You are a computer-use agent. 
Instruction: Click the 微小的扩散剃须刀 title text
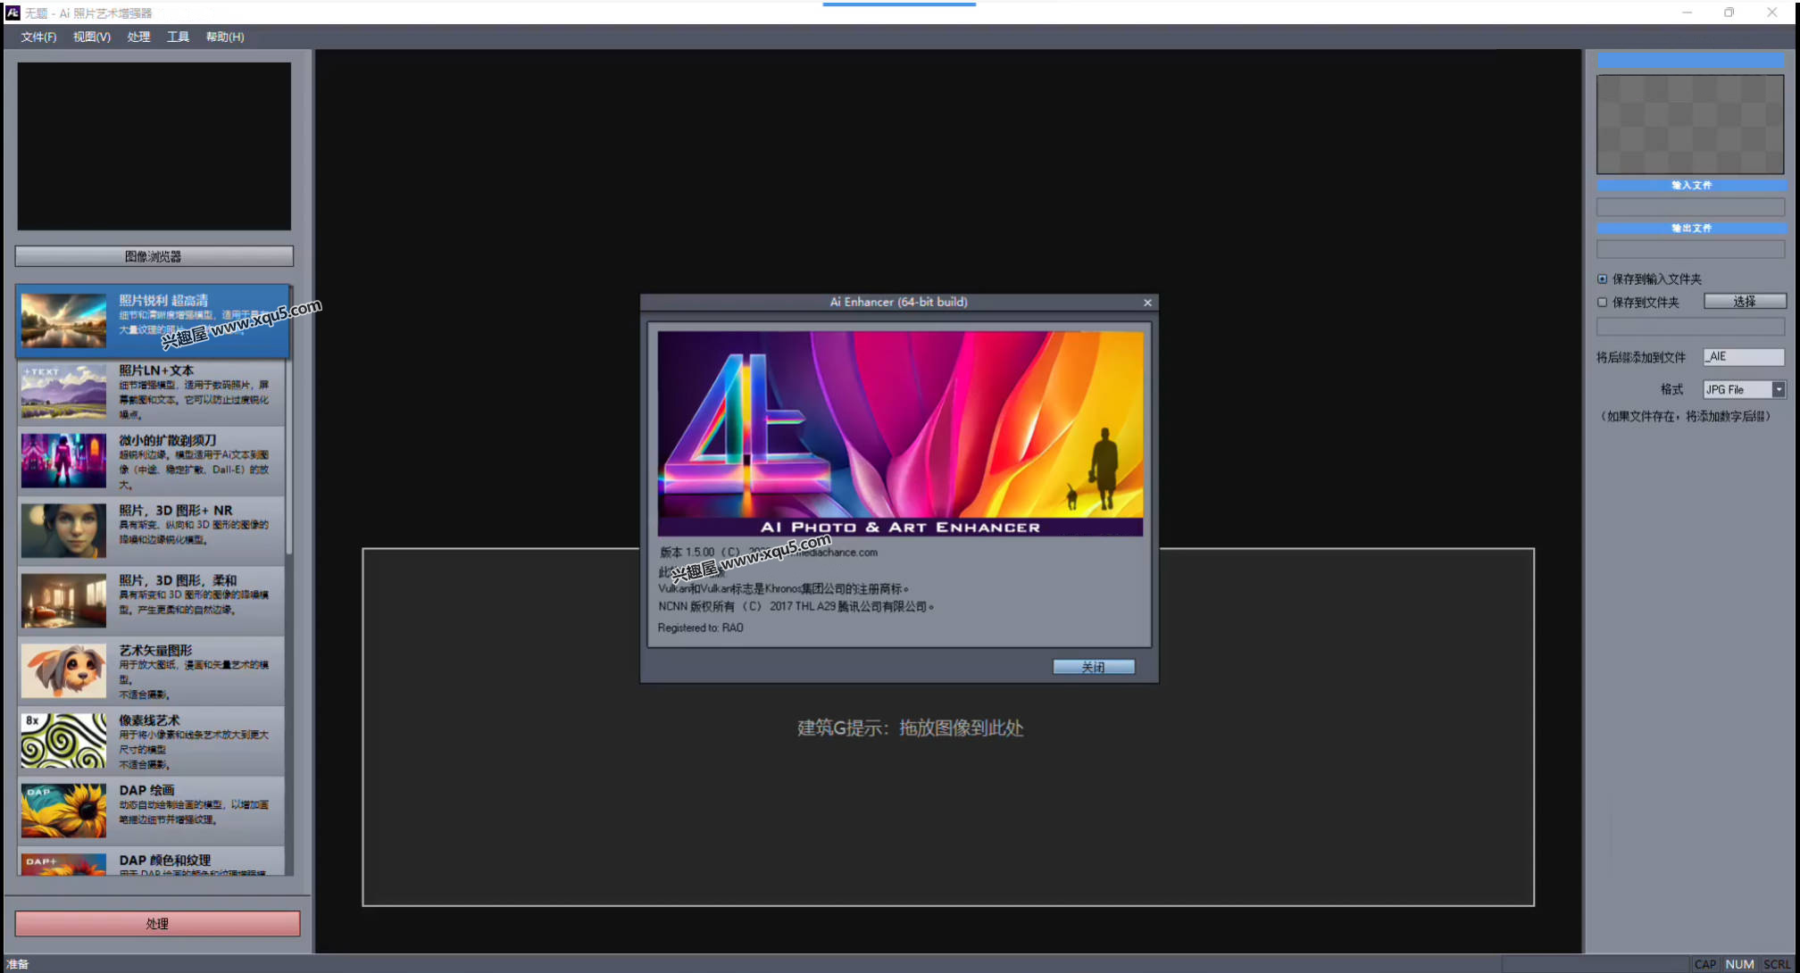pos(168,440)
